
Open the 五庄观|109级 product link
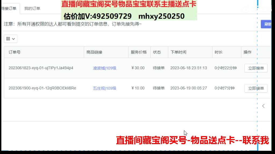coord(104,88)
